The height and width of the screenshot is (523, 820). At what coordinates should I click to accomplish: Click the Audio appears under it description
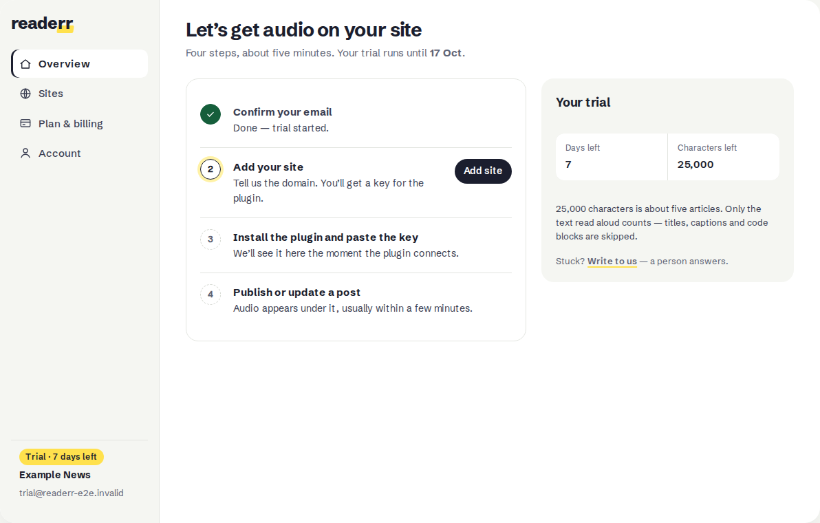(x=353, y=308)
